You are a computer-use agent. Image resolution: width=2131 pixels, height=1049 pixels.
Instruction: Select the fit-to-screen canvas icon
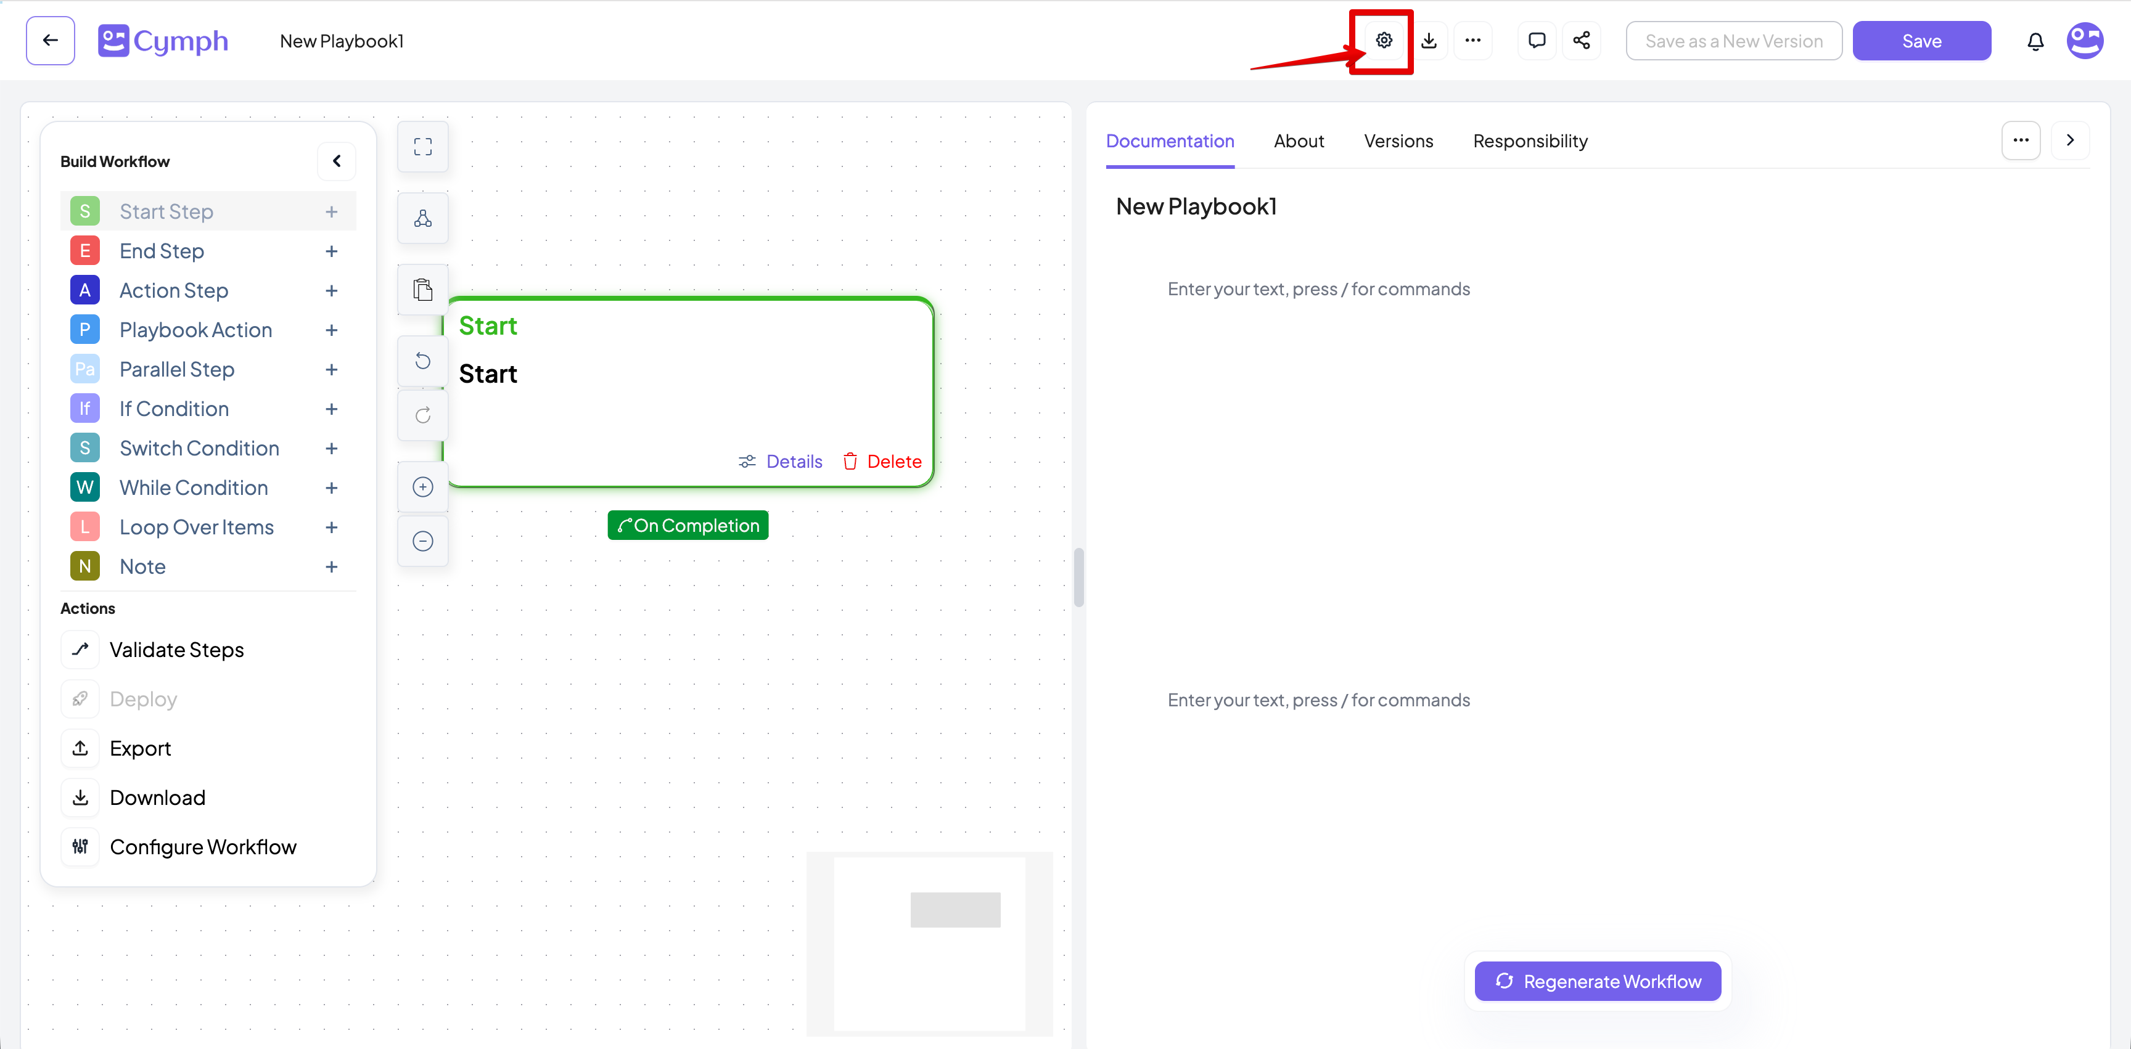tap(423, 146)
